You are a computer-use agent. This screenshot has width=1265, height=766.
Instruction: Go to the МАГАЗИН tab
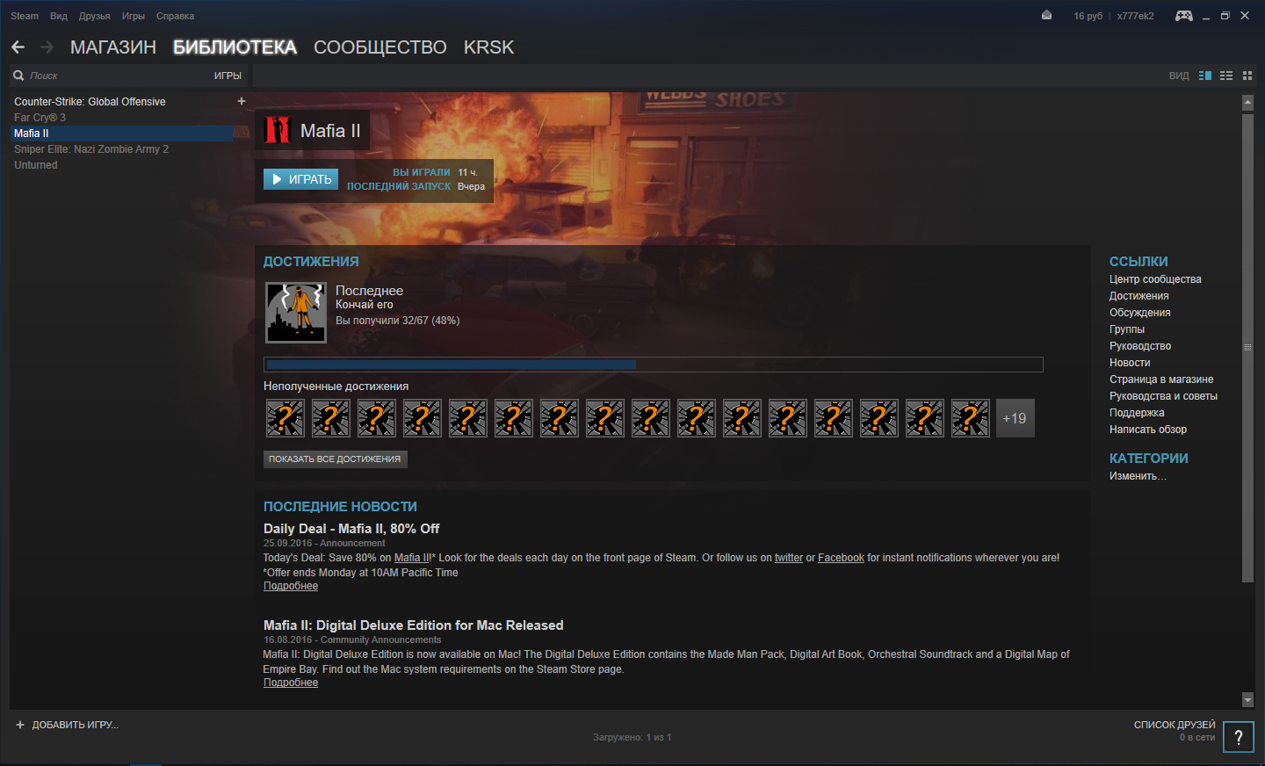pos(113,47)
